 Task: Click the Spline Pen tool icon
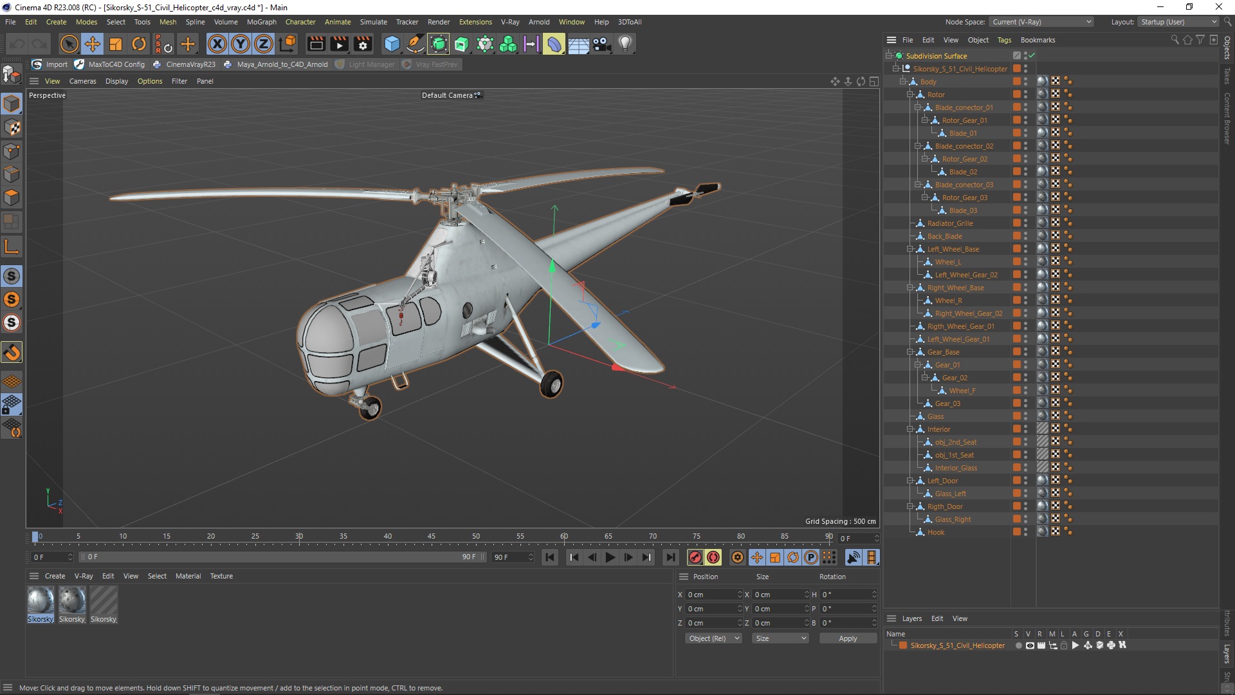tap(416, 44)
